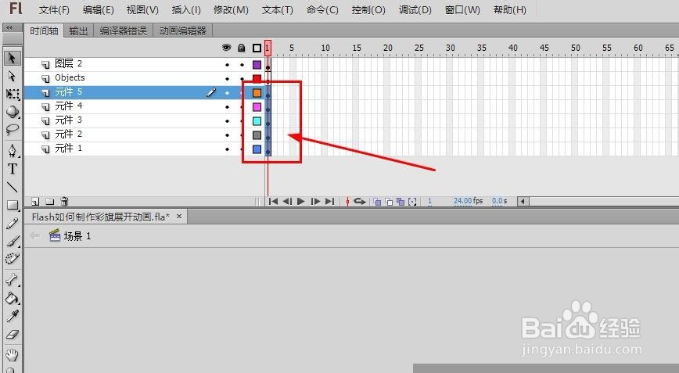Select the Hand tool

click(13, 355)
